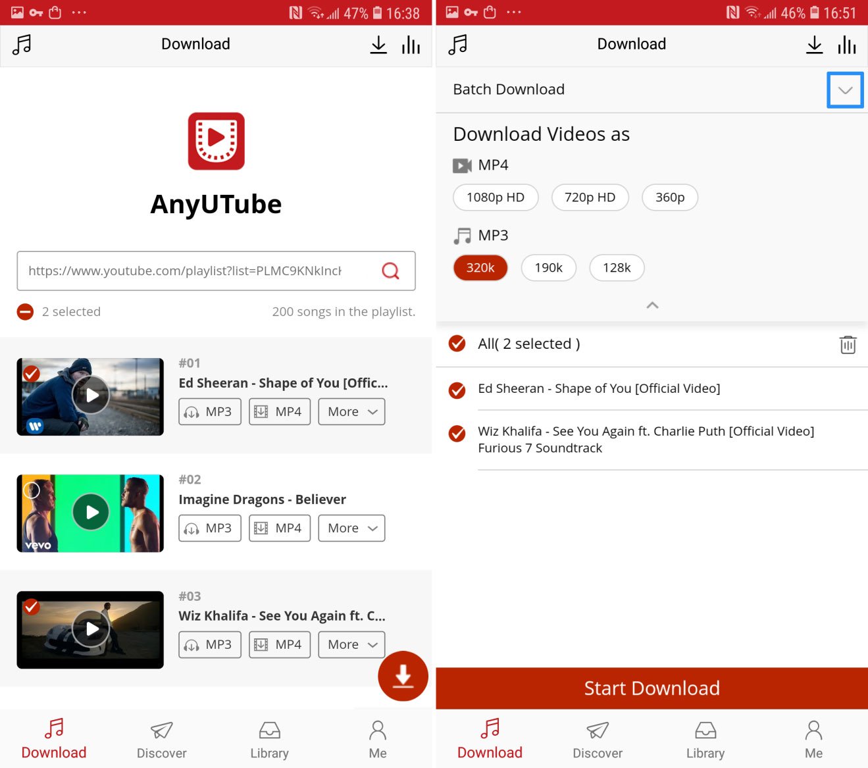The width and height of the screenshot is (868, 768).
Task: Open Discover from the bottom navigation
Action: tap(161, 738)
